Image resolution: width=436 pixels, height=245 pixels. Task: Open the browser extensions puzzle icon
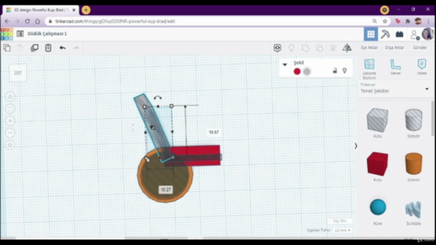point(408,21)
